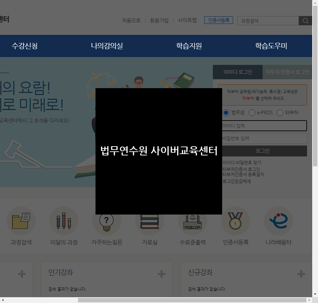This screenshot has height=303, width=318.
Task: Open 과정검색 folder icon shortcut
Action: pos(21,221)
